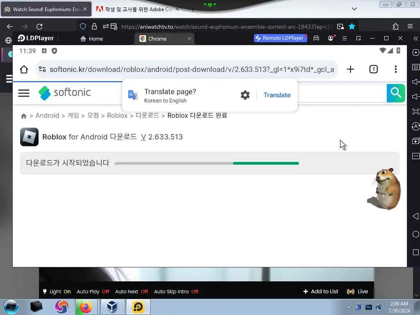
Task: Tap Chrome home icon in emulator
Action: [x=24, y=69]
